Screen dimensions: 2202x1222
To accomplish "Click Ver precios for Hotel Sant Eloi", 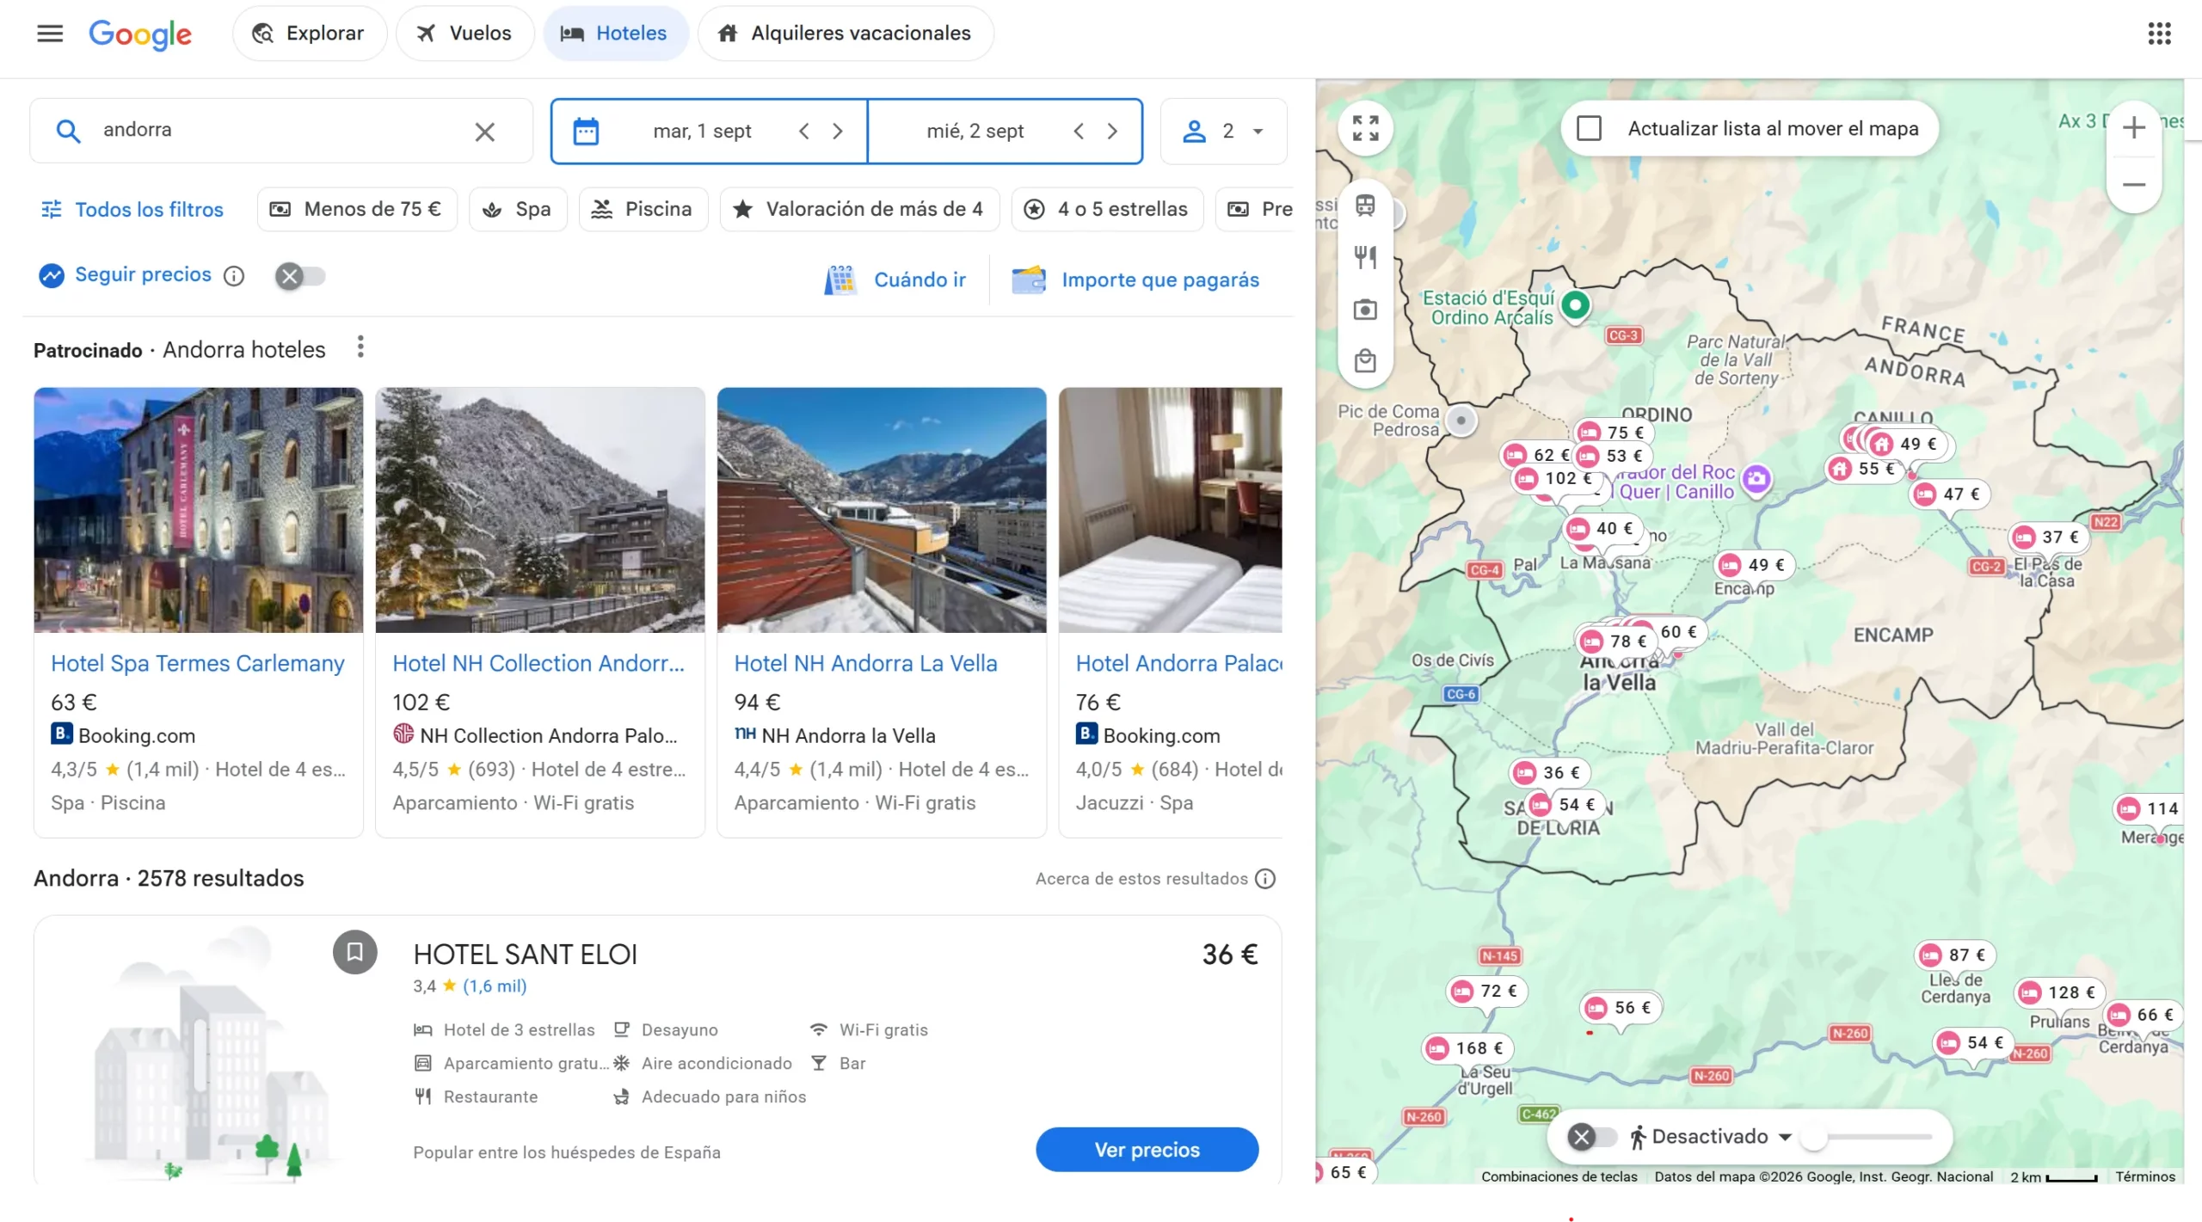I will 1147,1151.
